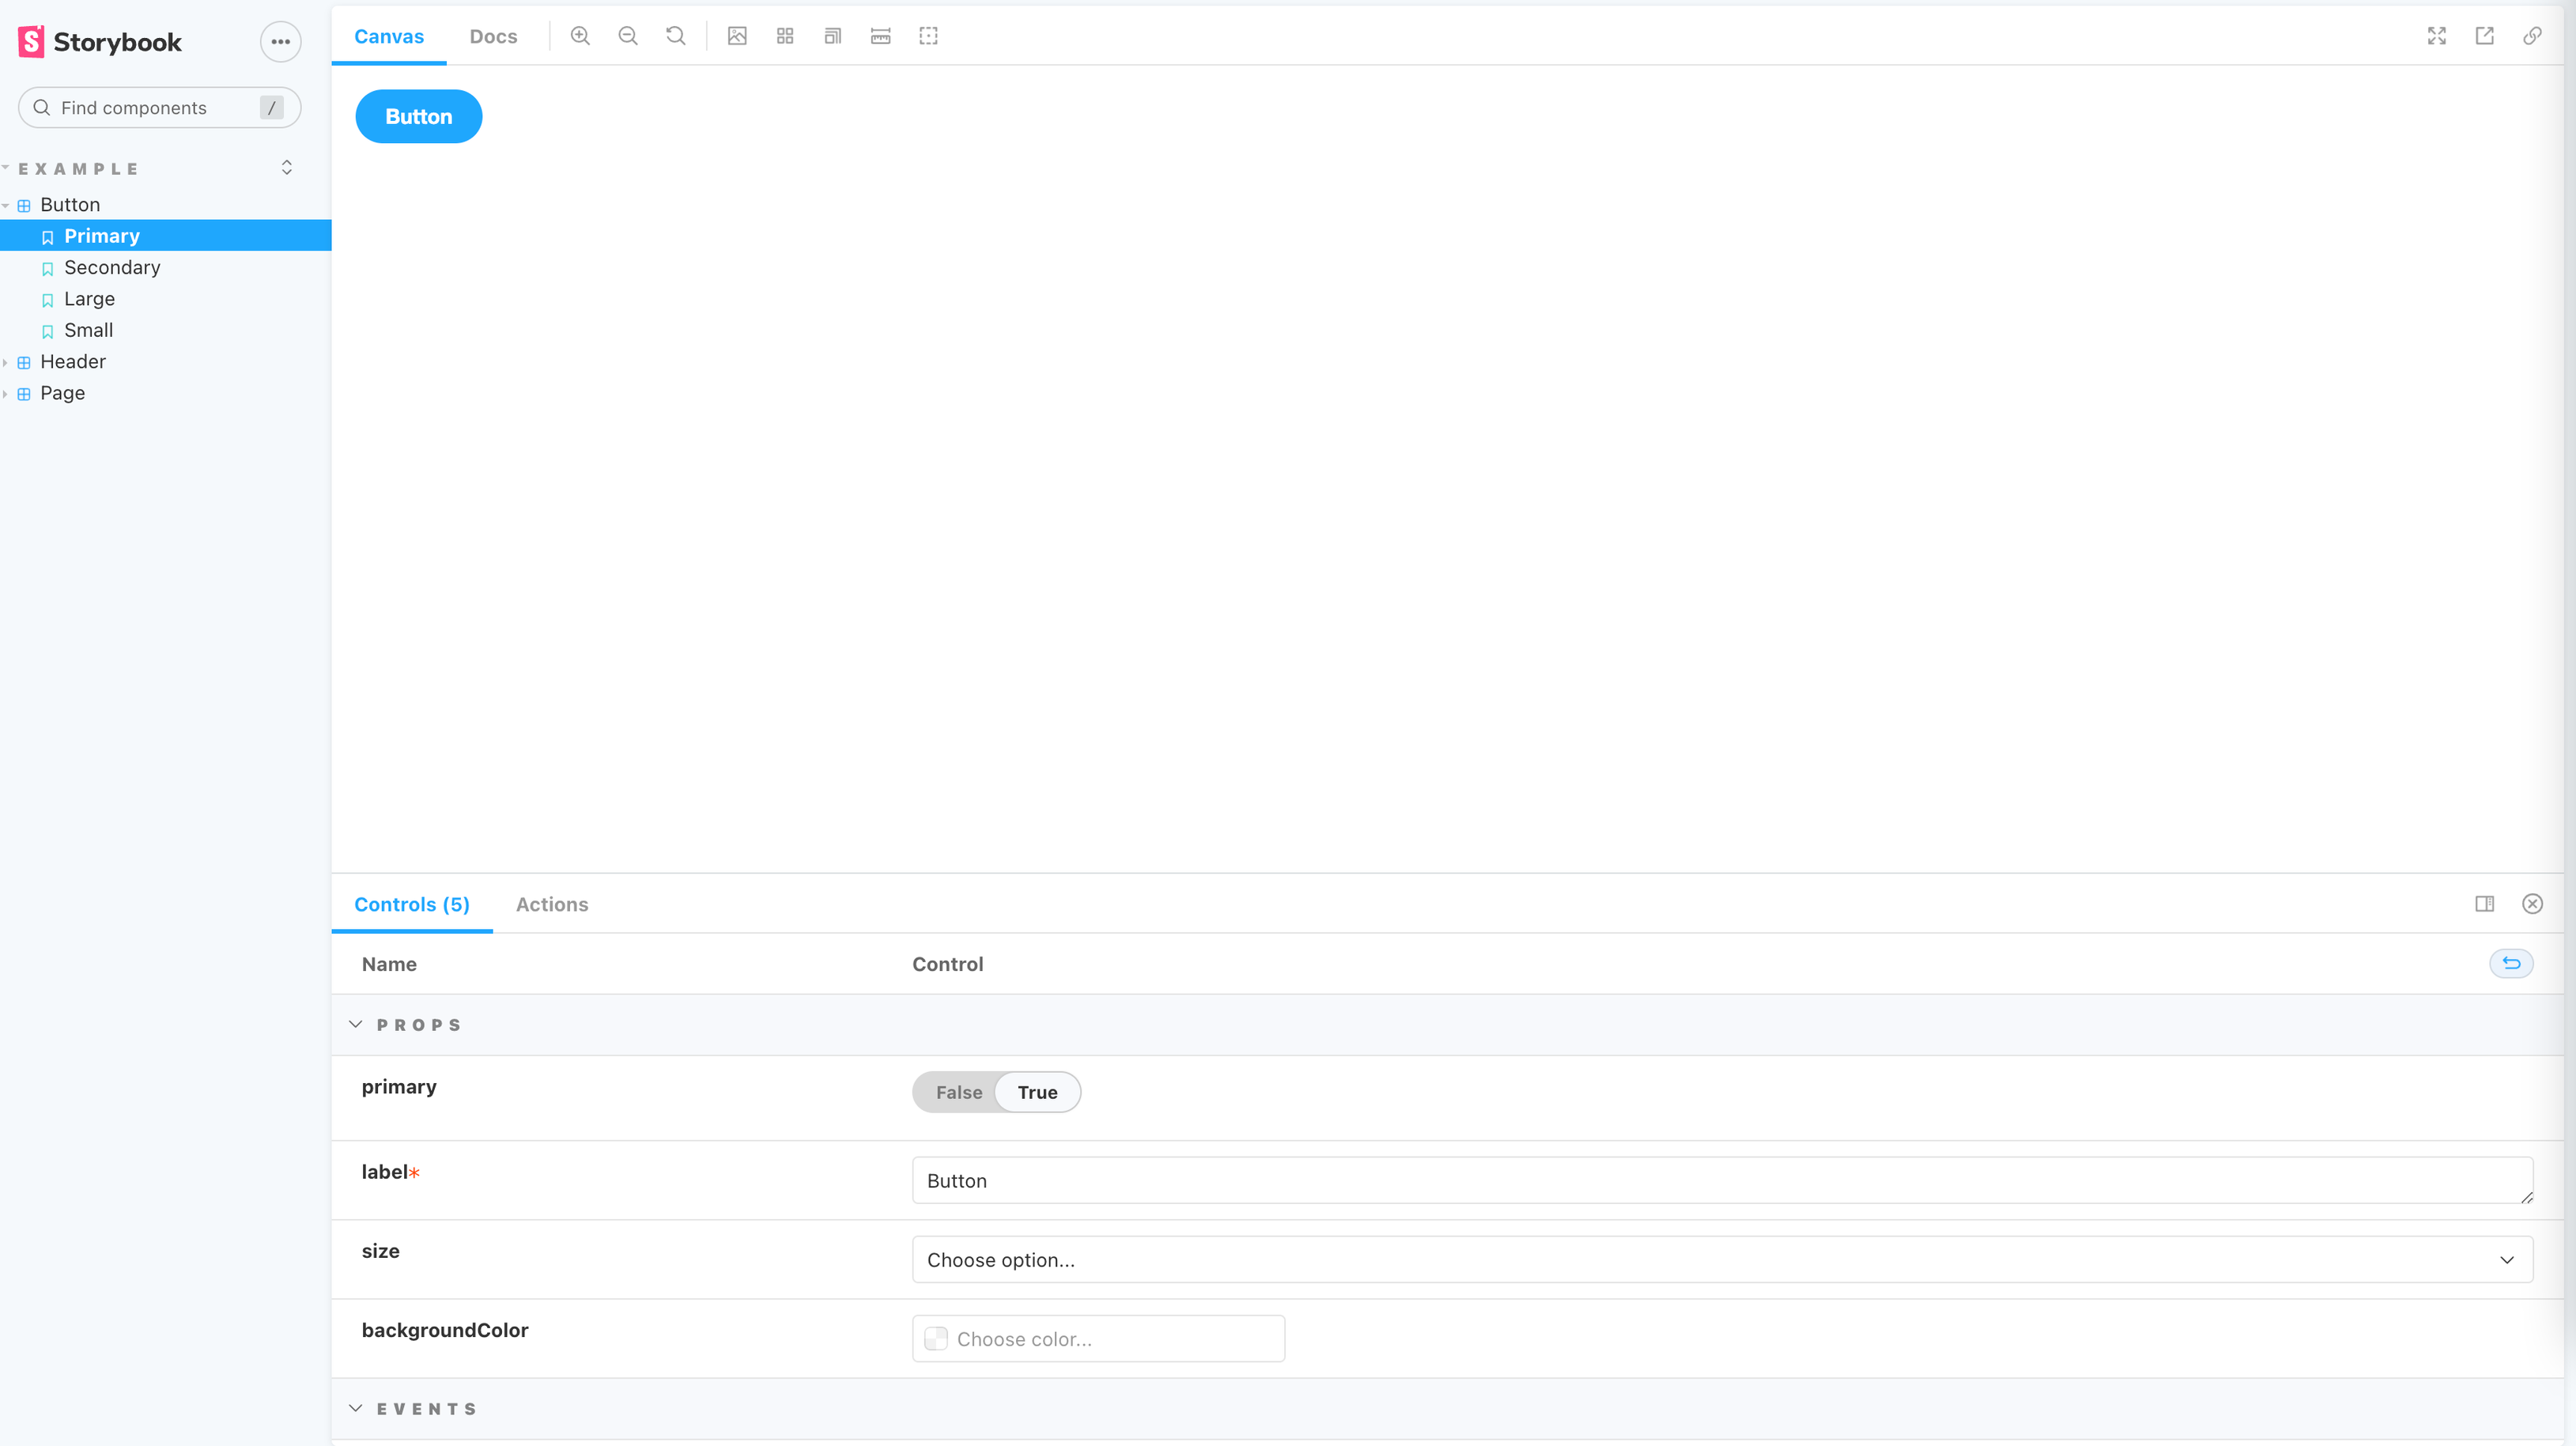
Task: Set primary toggle to True
Action: point(1037,1092)
